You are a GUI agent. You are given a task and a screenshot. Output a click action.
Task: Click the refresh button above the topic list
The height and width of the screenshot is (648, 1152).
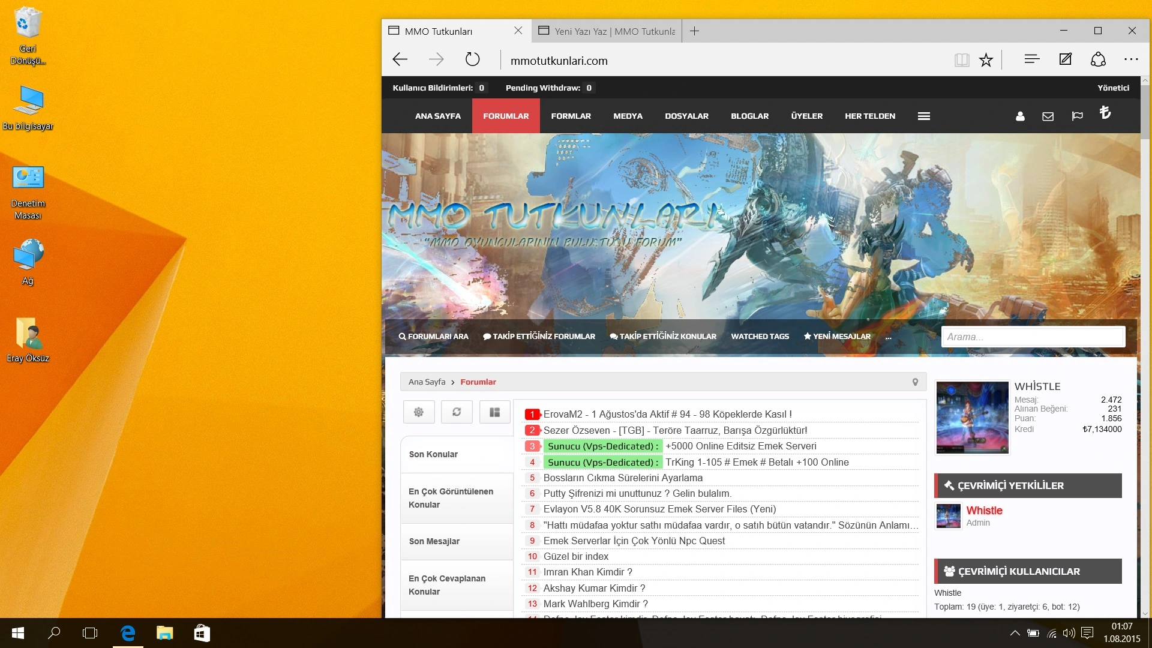click(457, 412)
